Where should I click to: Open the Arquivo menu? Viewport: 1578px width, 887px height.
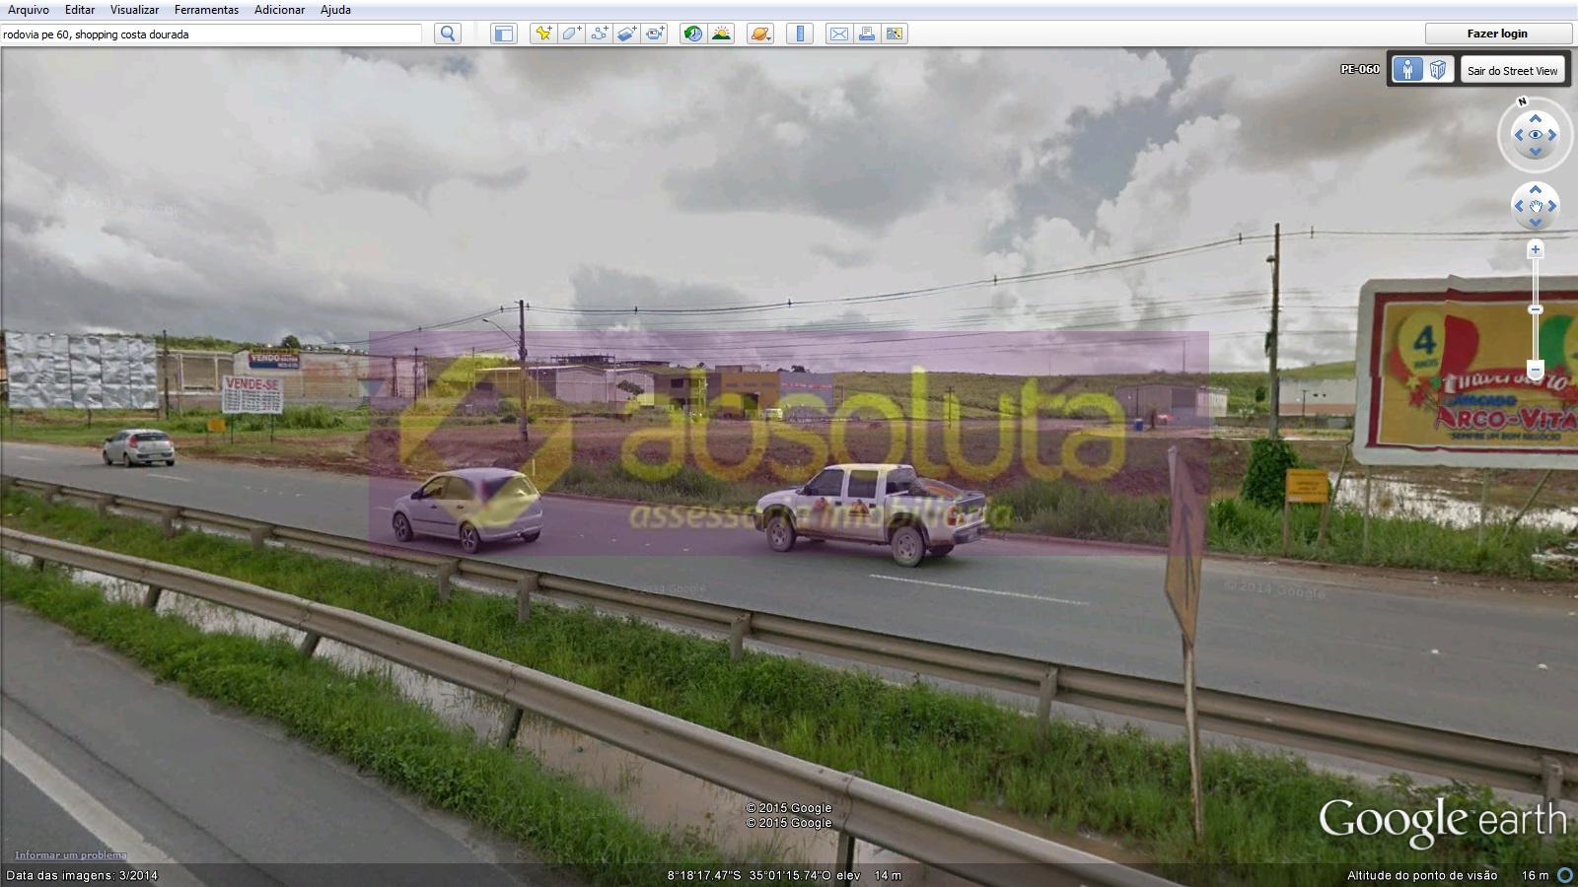pos(29,10)
